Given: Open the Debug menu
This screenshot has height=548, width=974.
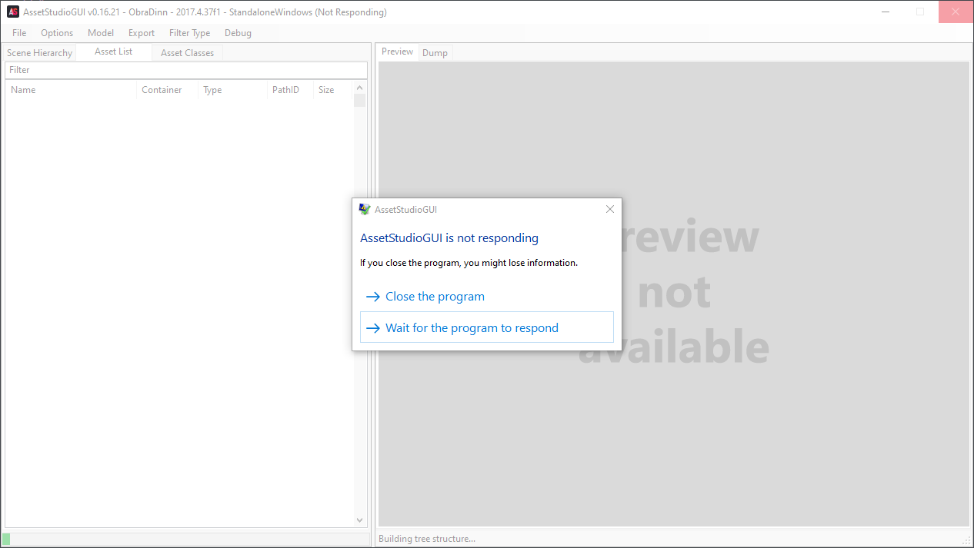Looking at the screenshot, I should point(238,33).
